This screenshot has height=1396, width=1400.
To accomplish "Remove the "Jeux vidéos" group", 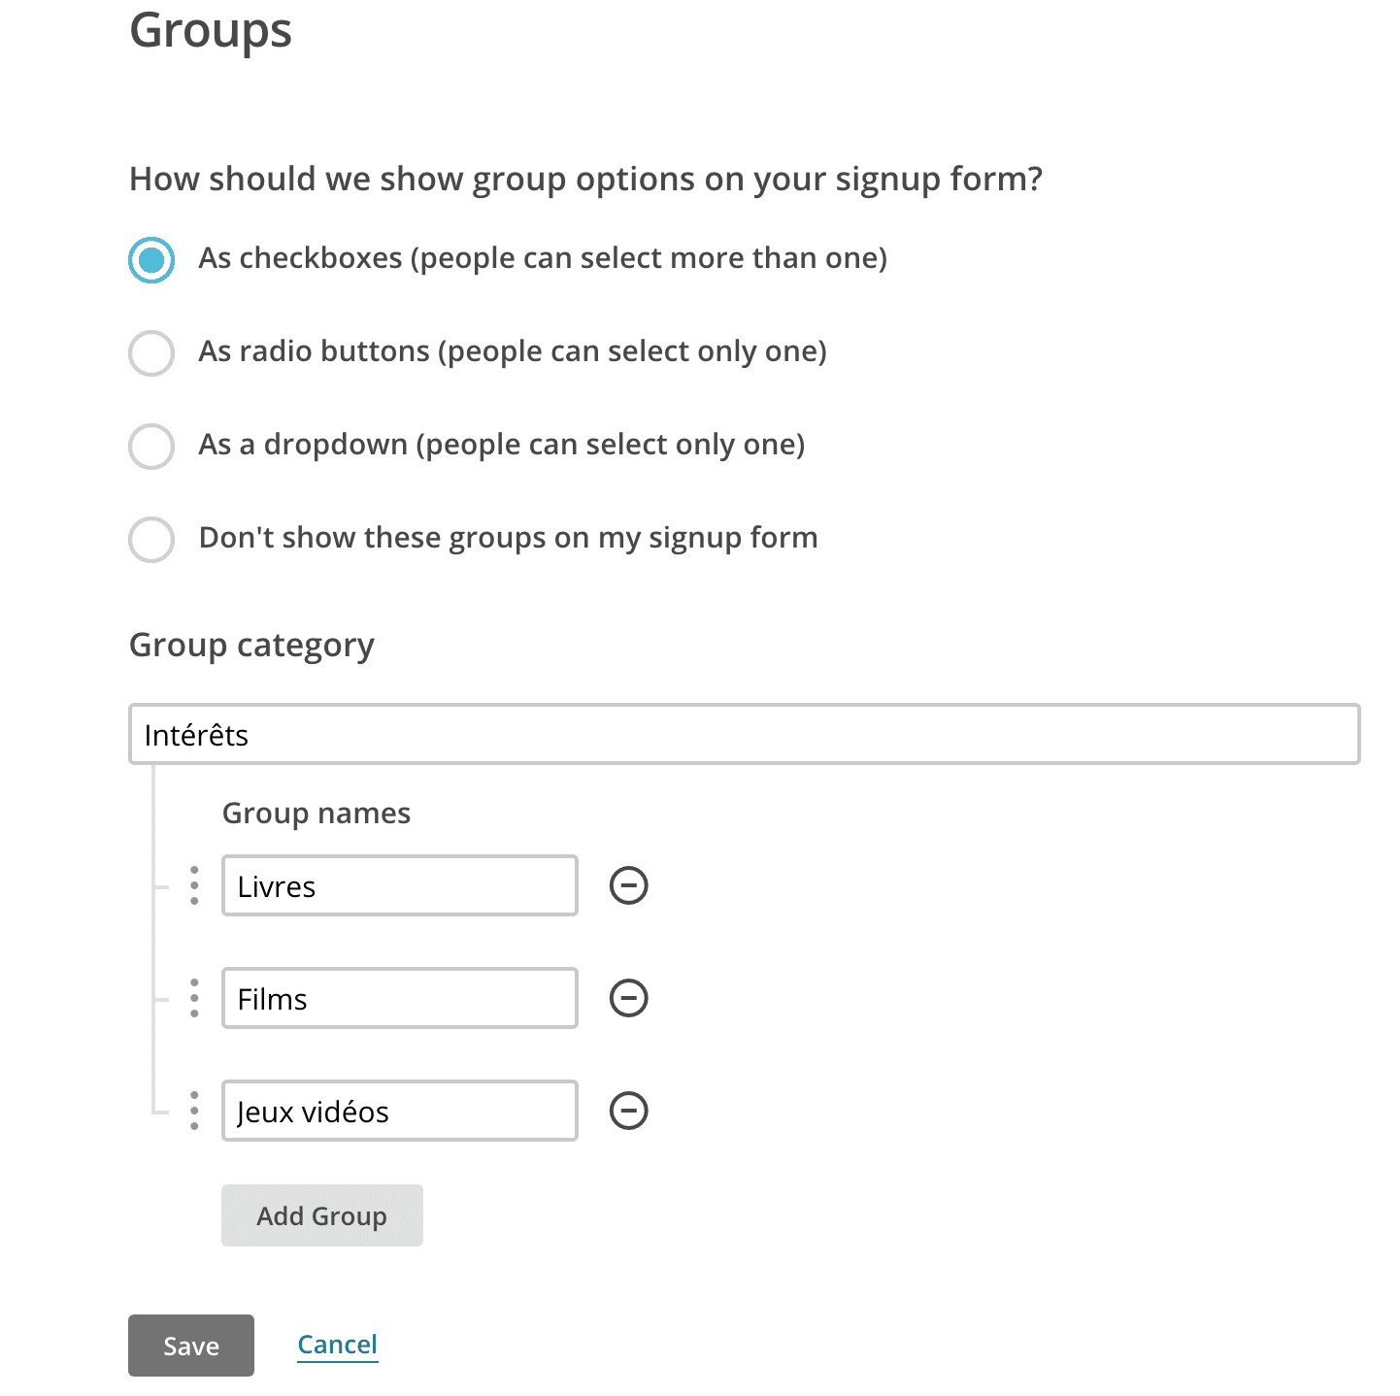I will pyautogui.click(x=628, y=1110).
